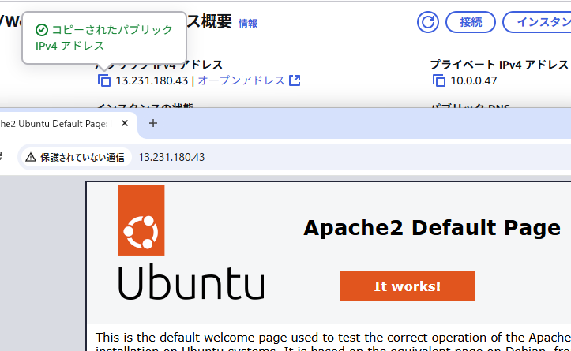Screen dimensions: 571x351
Task: Click the コピーされたパブリック IPv4 アドレス notification
Action: (104, 38)
